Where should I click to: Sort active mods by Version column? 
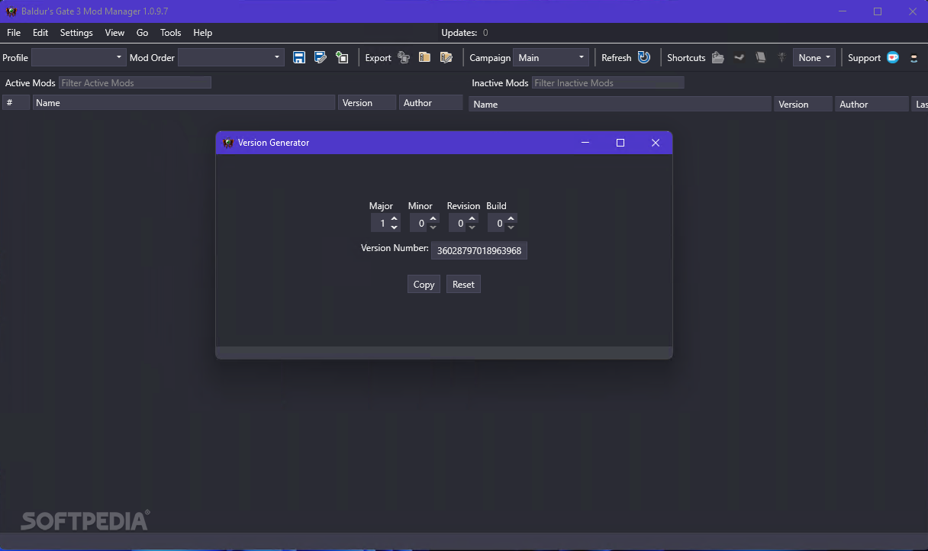coord(367,102)
